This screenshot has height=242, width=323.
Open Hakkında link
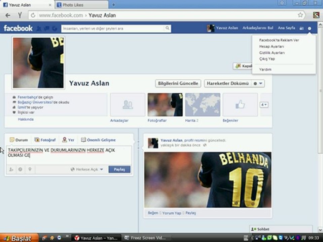pos(26,119)
